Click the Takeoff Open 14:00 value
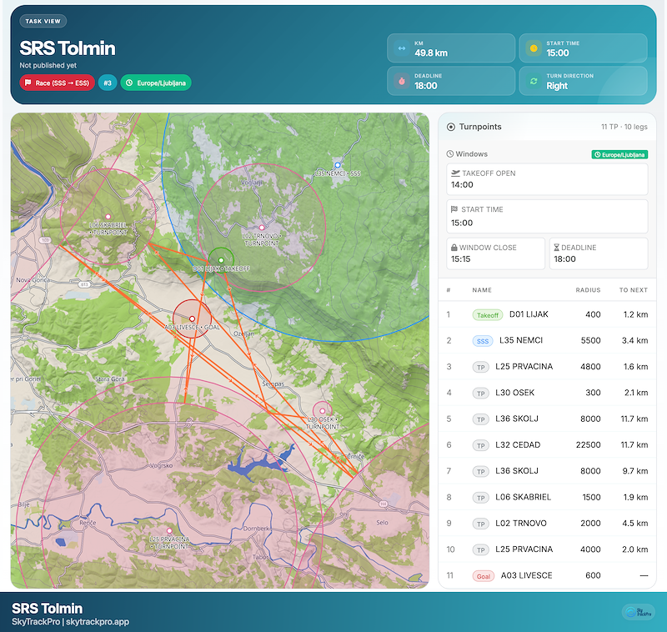Image resolution: width=667 pixels, height=632 pixels. 462,184
